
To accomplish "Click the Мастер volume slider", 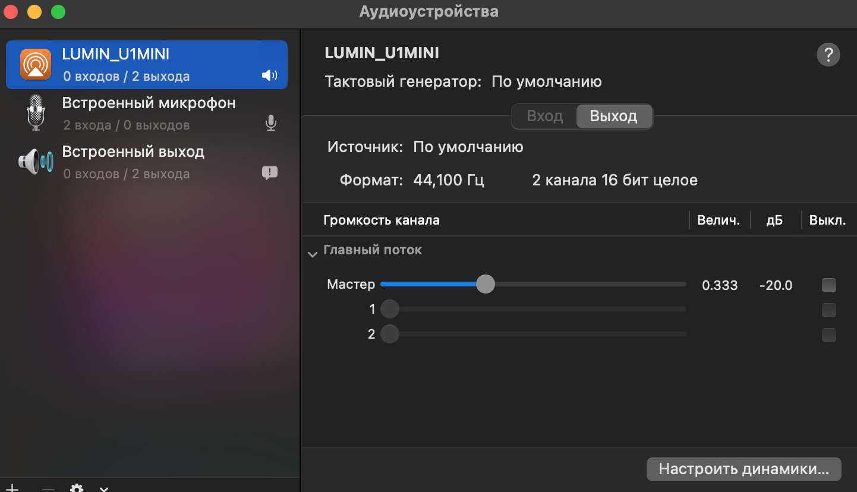I will (533, 285).
